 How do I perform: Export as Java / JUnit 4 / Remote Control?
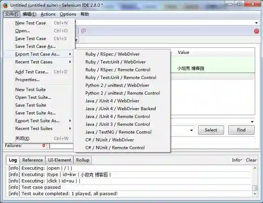(x=122, y=117)
